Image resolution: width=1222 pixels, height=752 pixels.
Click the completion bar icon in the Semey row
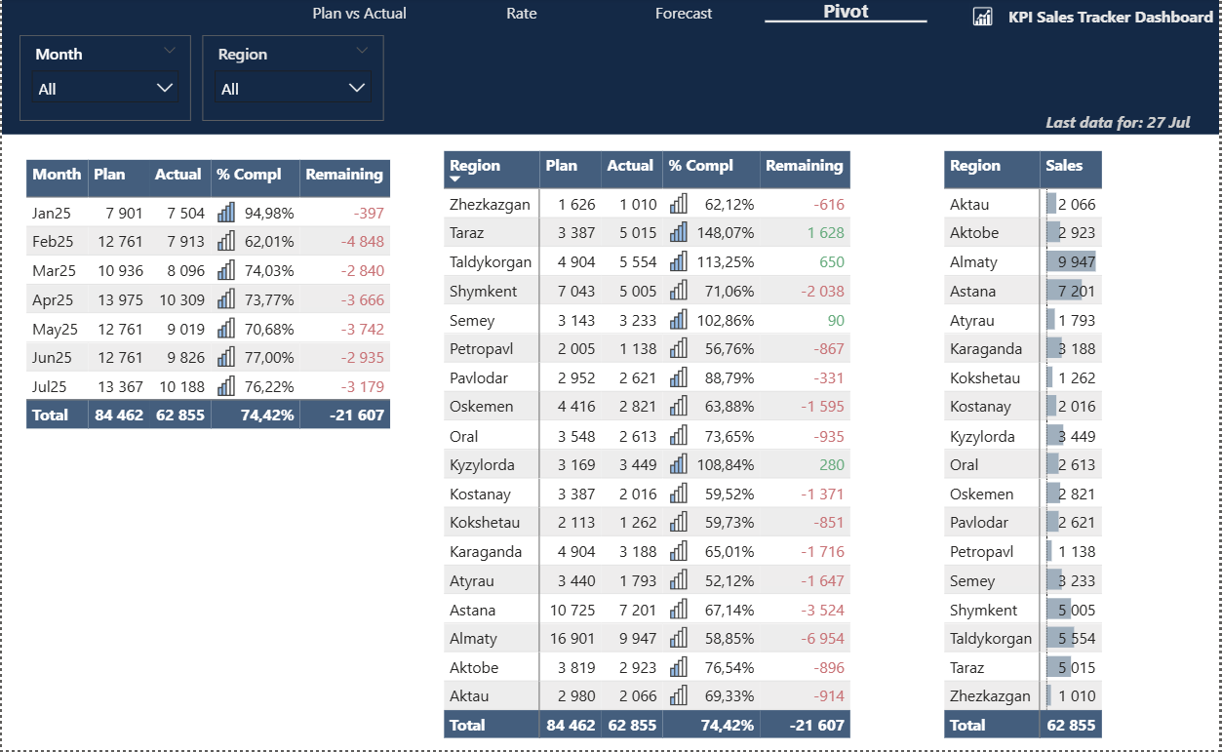click(679, 320)
